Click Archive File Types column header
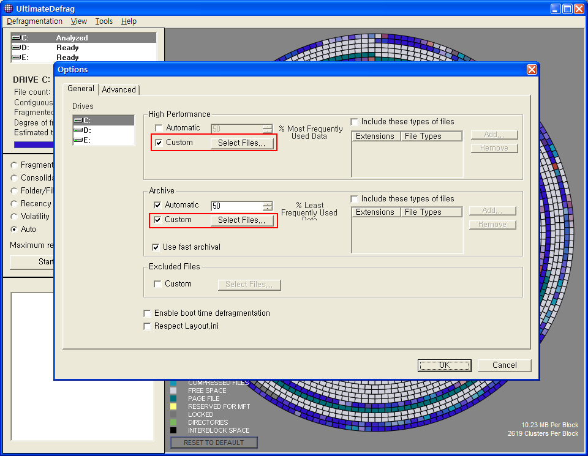The width and height of the screenshot is (588, 456). (x=431, y=212)
